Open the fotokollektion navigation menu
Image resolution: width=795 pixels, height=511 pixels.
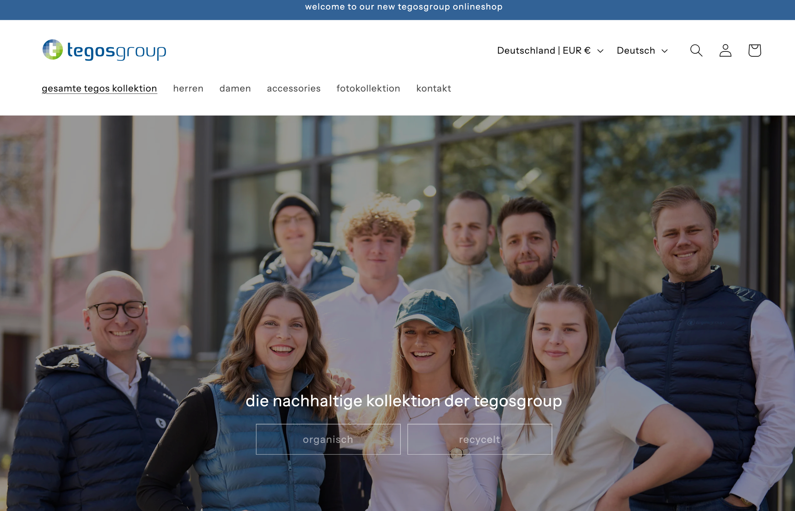[x=368, y=88]
